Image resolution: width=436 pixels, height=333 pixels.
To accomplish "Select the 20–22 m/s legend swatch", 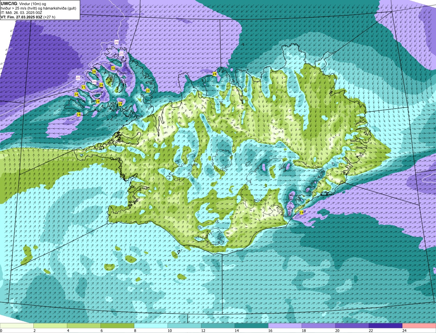I will tap(352, 326).
